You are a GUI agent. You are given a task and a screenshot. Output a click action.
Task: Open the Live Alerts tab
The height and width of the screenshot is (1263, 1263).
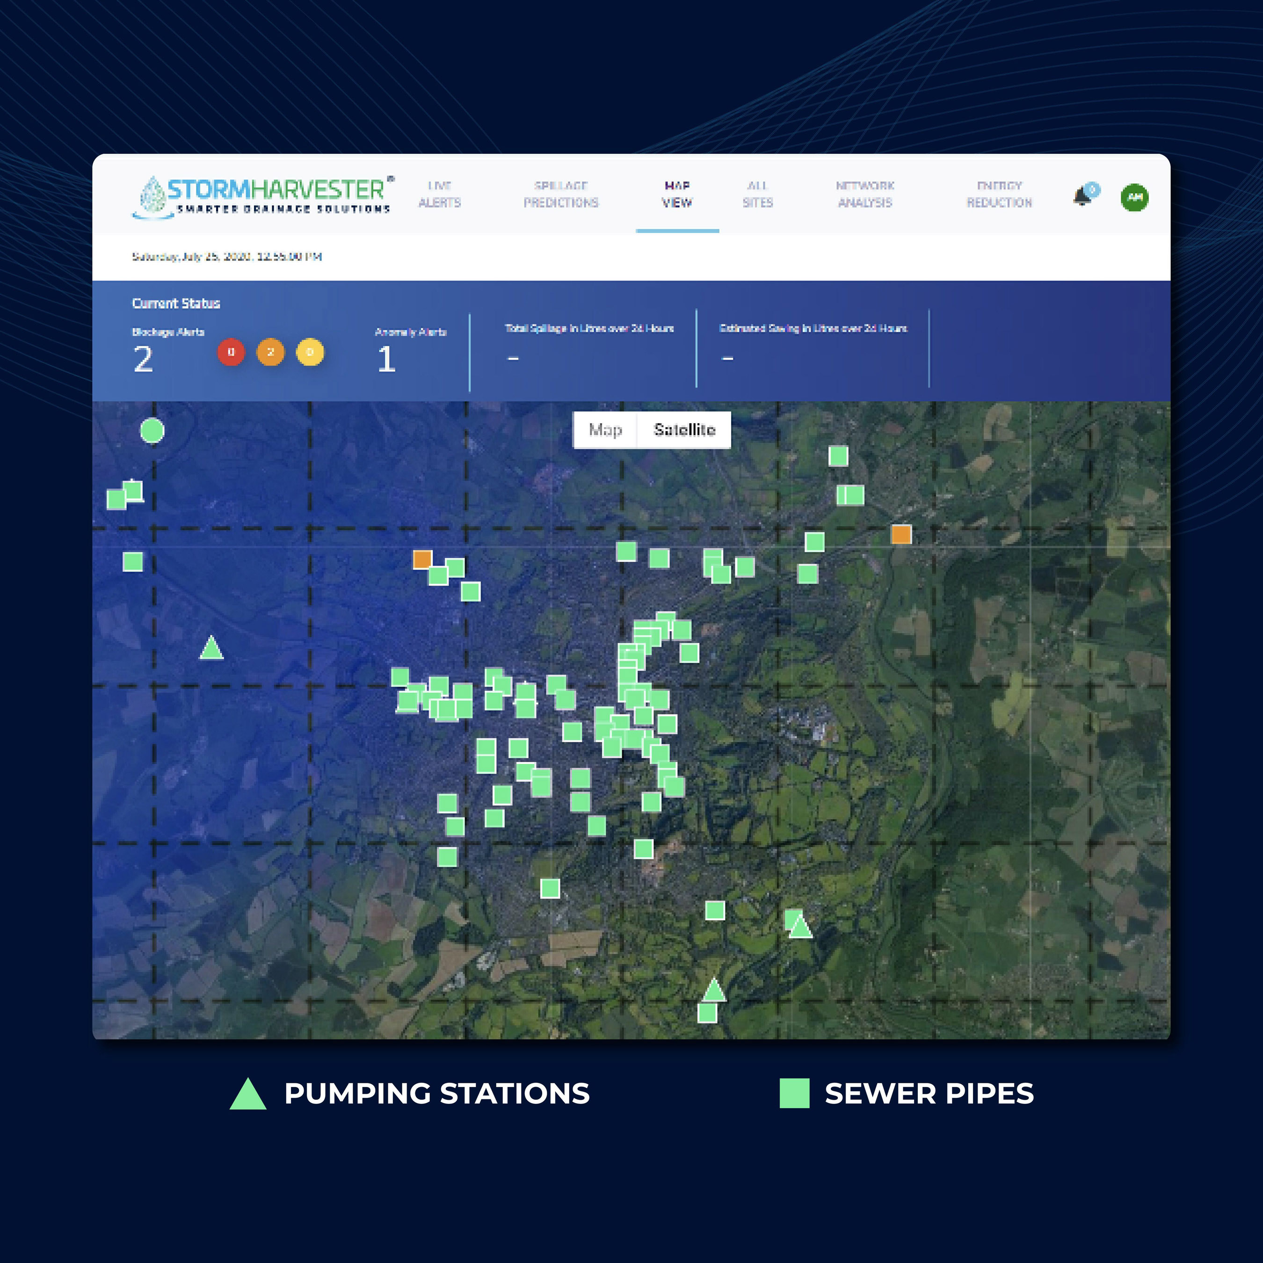click(439, 194)
